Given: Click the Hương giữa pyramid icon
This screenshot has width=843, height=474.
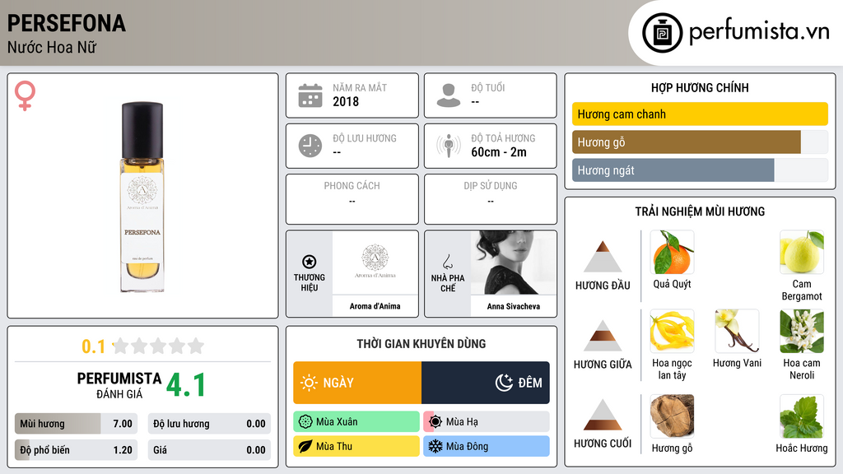Looking at the screenshot, I should [x=603, y=336].
